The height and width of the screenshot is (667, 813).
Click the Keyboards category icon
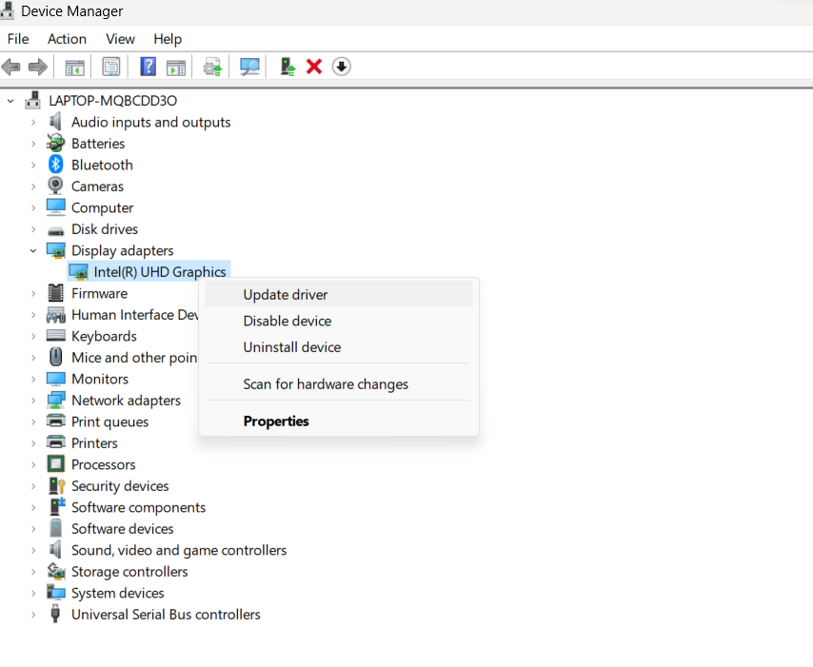tap(55, 335)
